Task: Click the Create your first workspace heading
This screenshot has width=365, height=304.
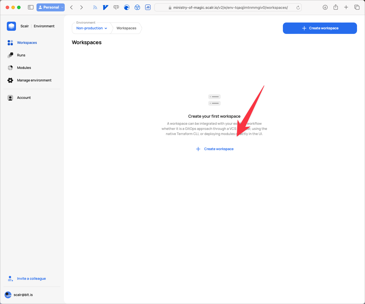Action: [214, 116]
